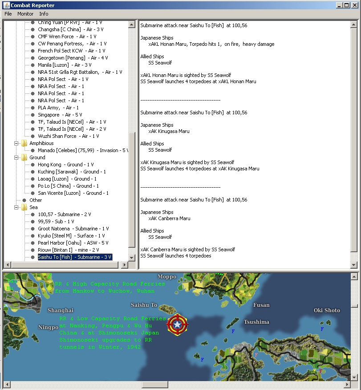Image resolution: width=361 pixels, height=390 pixels.
Task: Select PLA Army Air report
Action: coord(58,108)
